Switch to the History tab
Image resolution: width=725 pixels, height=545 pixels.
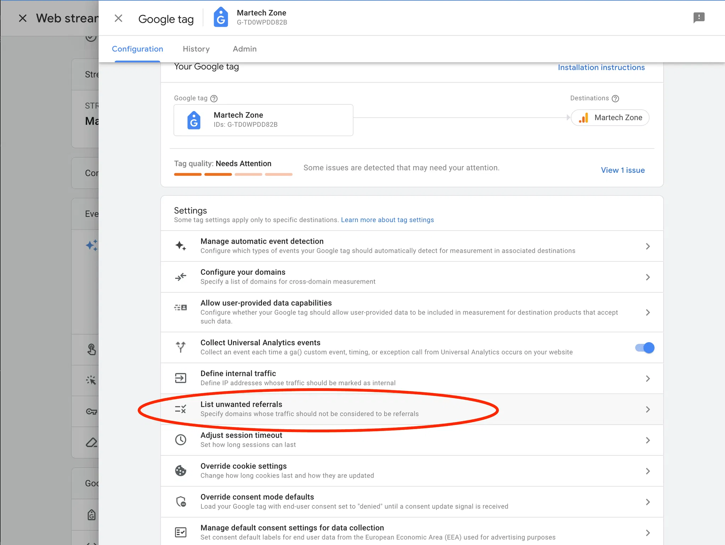pos(196,49)
